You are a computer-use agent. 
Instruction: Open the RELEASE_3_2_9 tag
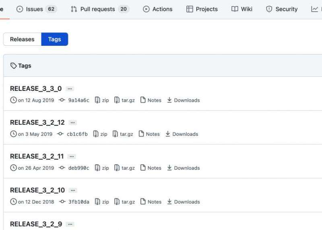36,224
